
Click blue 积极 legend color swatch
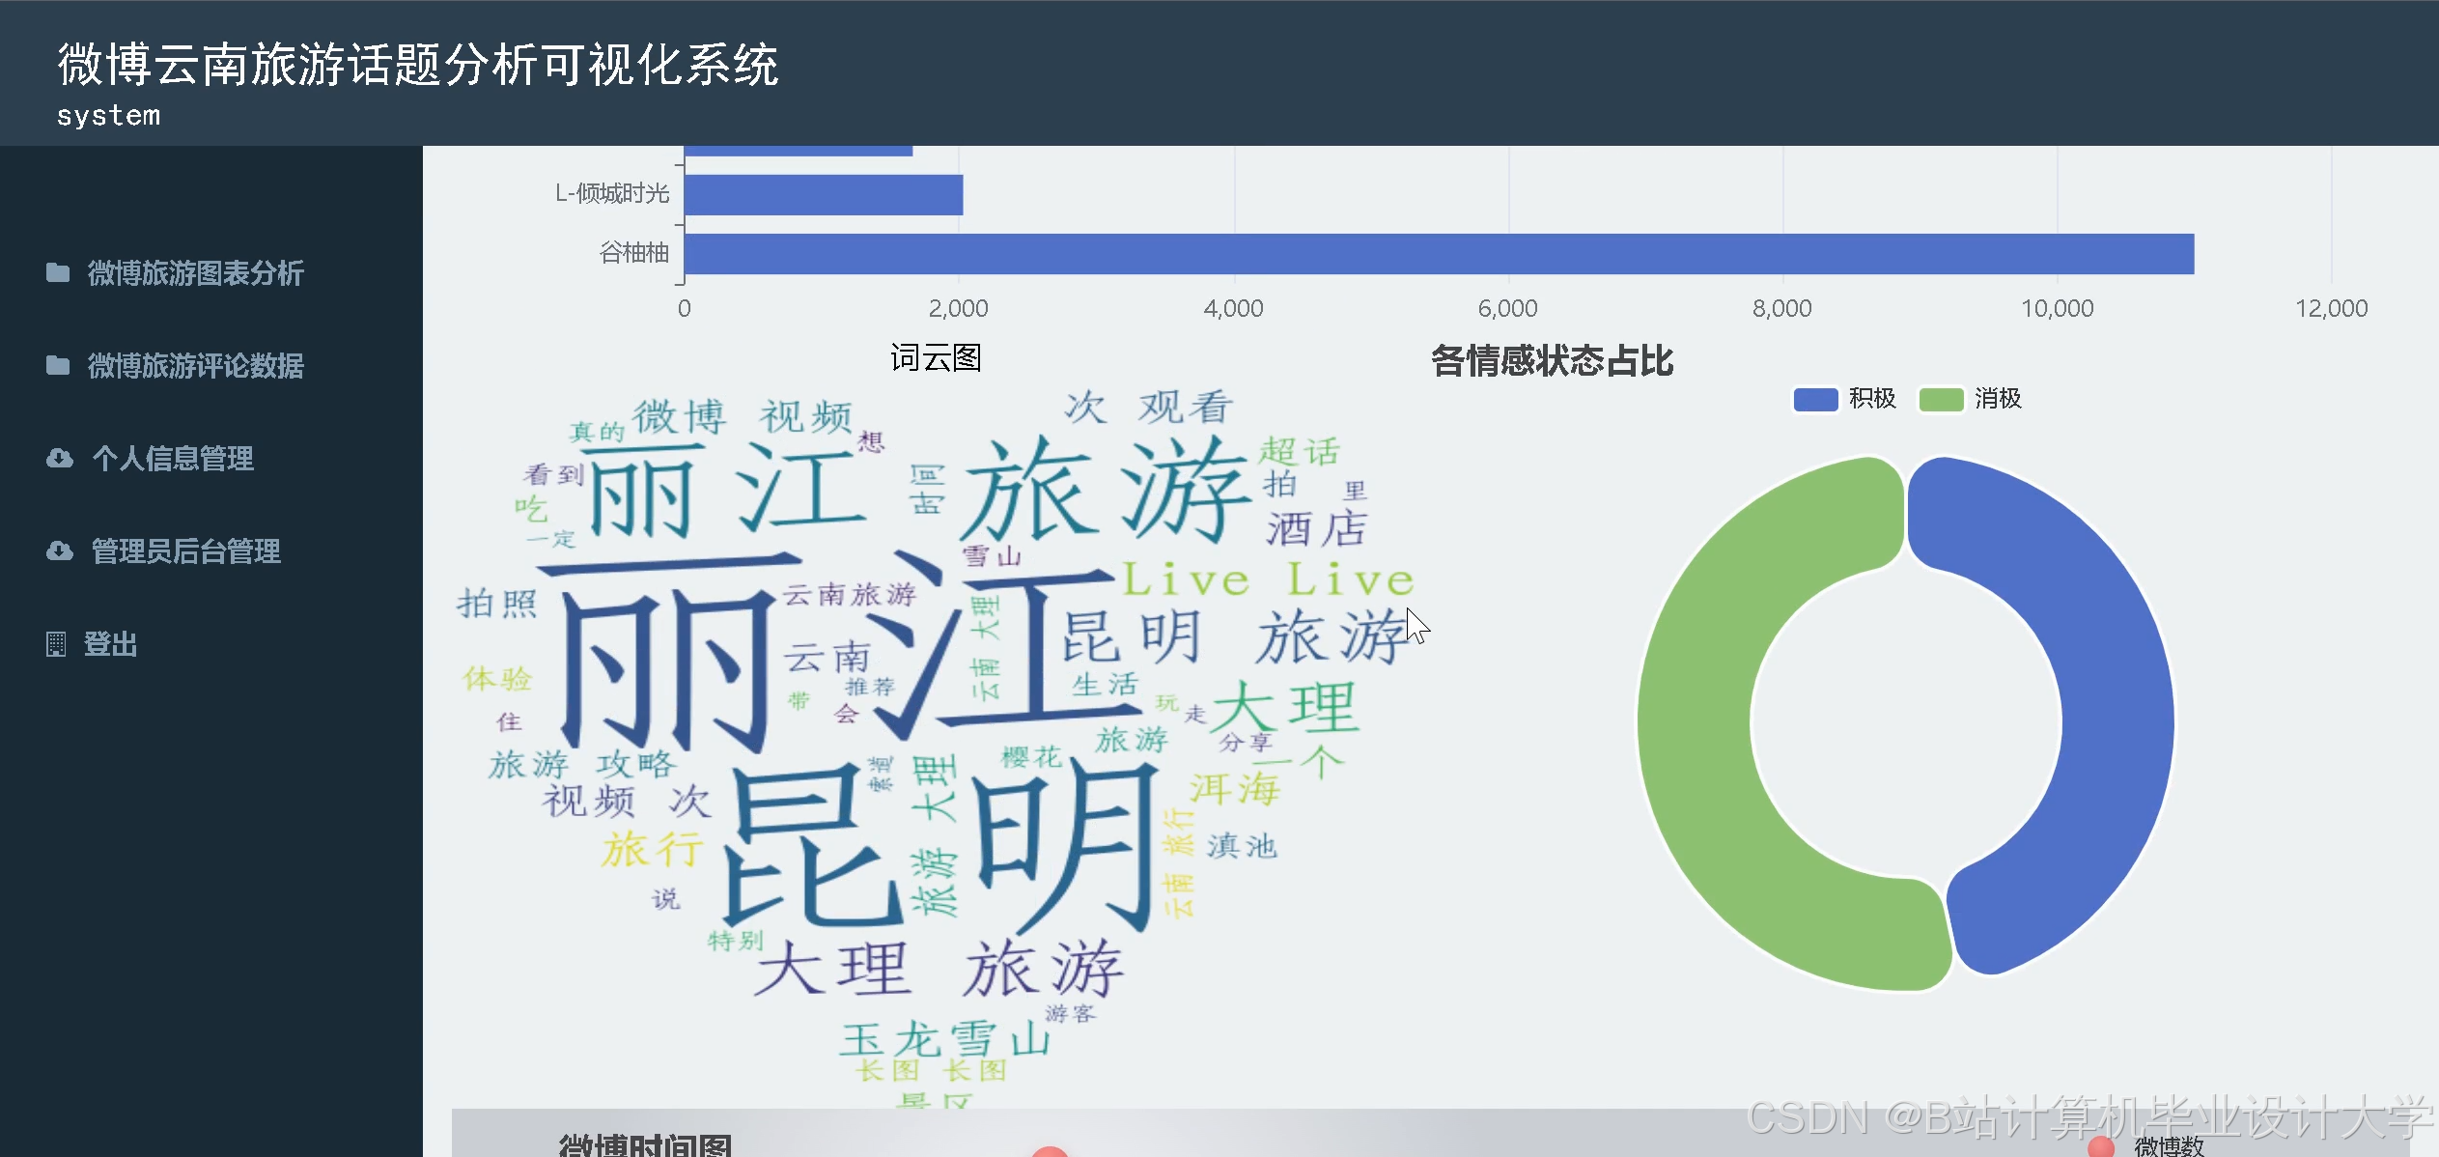[x=1815, y=400]
